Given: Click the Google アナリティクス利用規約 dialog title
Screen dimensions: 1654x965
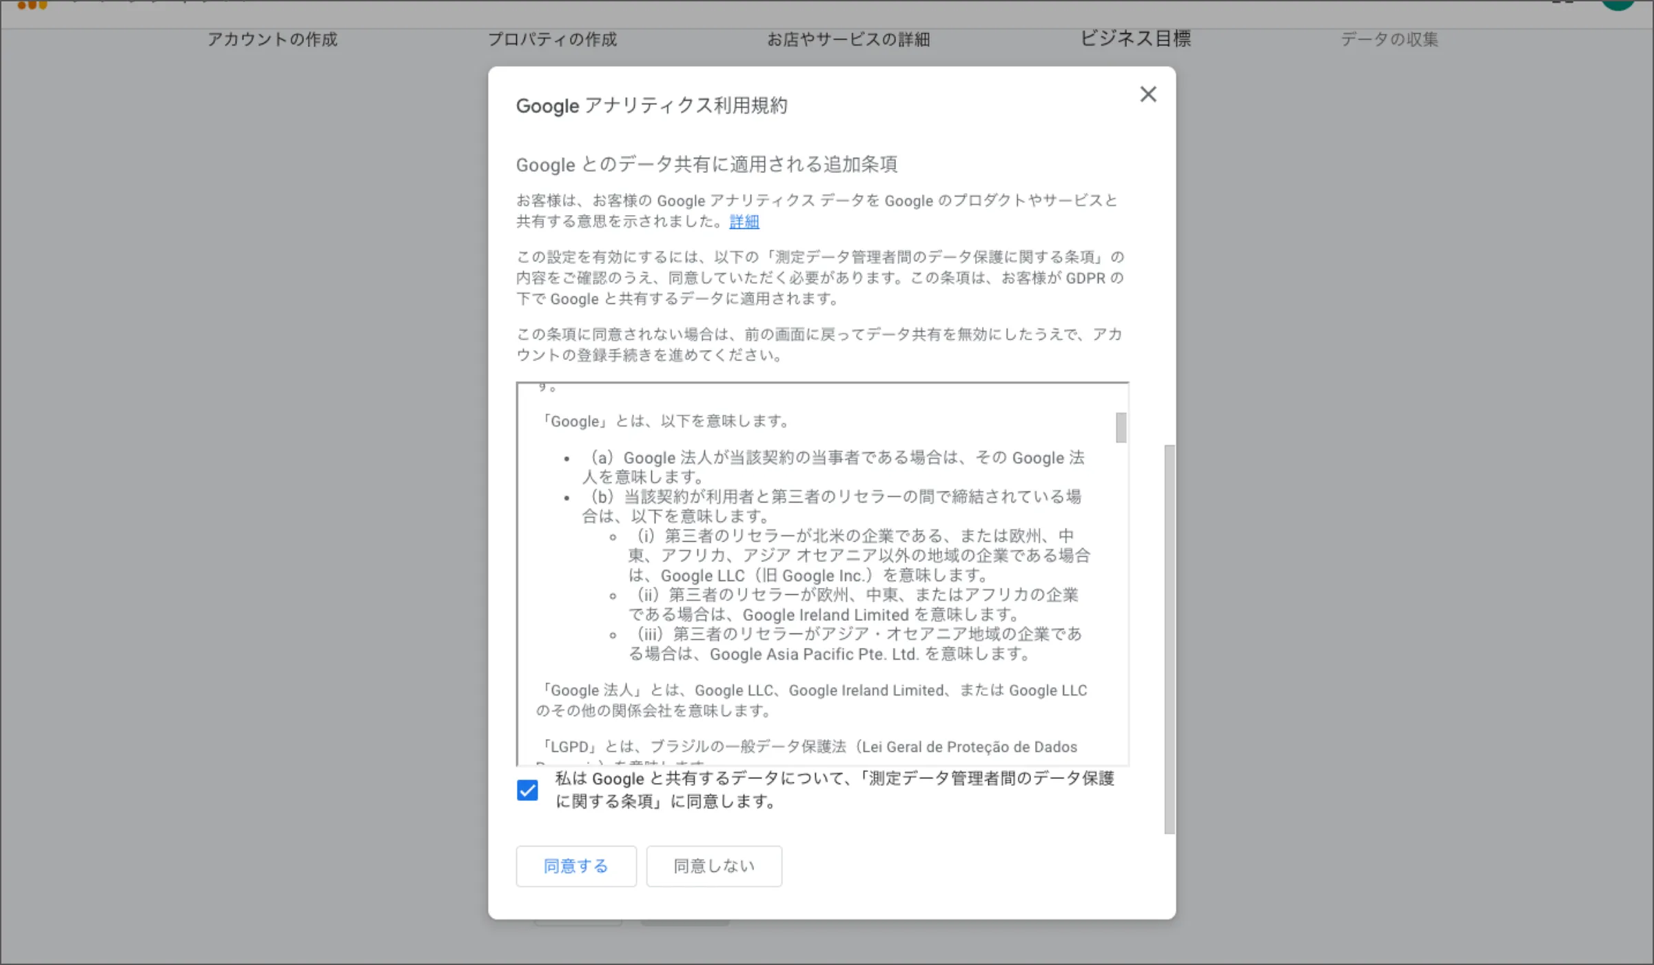Looking at the screenshot, I should point(651,105).
